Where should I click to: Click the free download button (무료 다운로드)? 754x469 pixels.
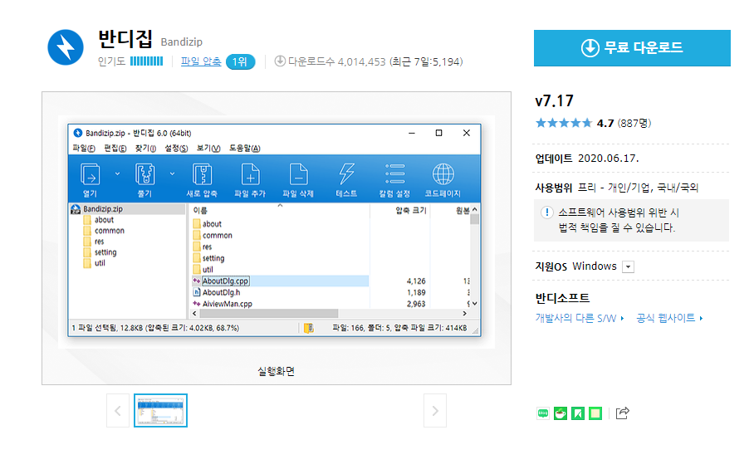click(x=632, y=48)
